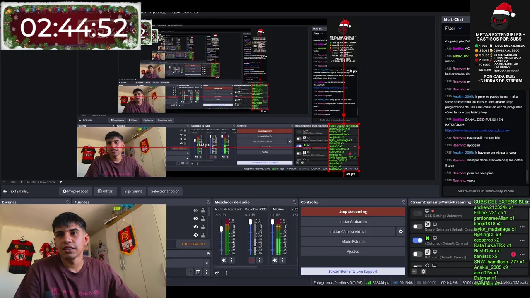Open StreamElements Multi-Streaming settings gear
The width and height of the screenshot is (530, 298).
coord(423,272)
